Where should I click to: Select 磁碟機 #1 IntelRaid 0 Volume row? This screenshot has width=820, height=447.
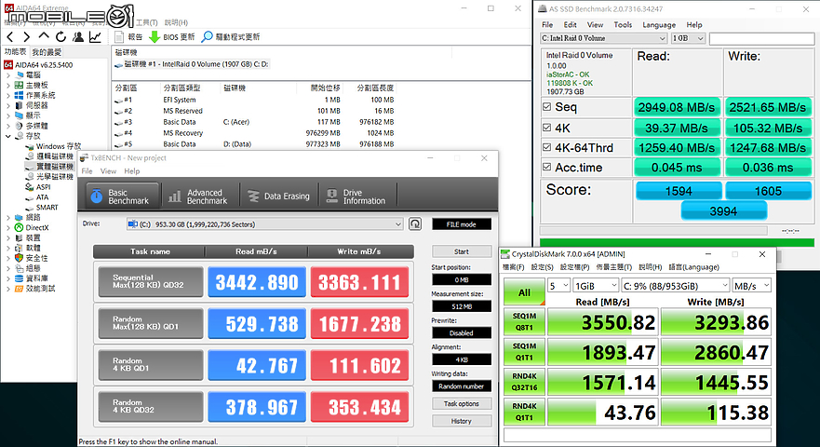(x=192, y=64)
